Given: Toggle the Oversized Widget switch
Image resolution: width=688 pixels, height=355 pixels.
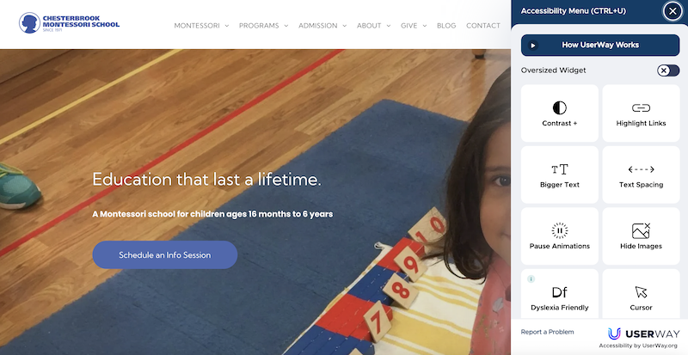Looking at the screenshot, I should (x=668, y=70).
